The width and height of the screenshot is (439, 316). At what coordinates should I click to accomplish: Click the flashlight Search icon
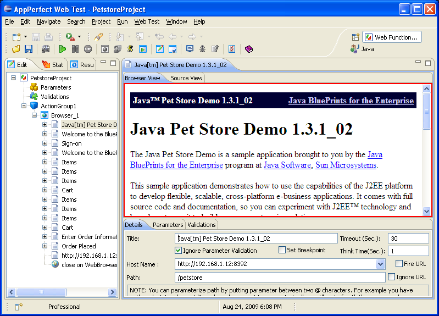coord(98,37)
